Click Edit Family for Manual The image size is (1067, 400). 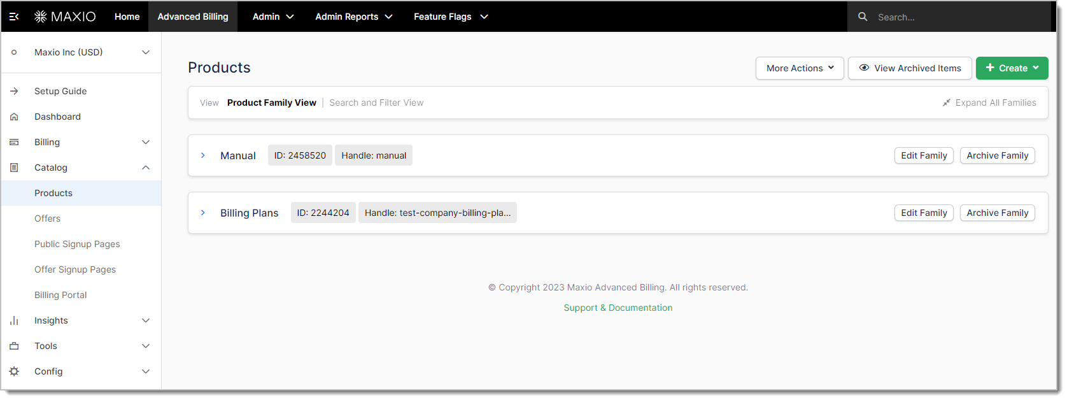[924, 155]
